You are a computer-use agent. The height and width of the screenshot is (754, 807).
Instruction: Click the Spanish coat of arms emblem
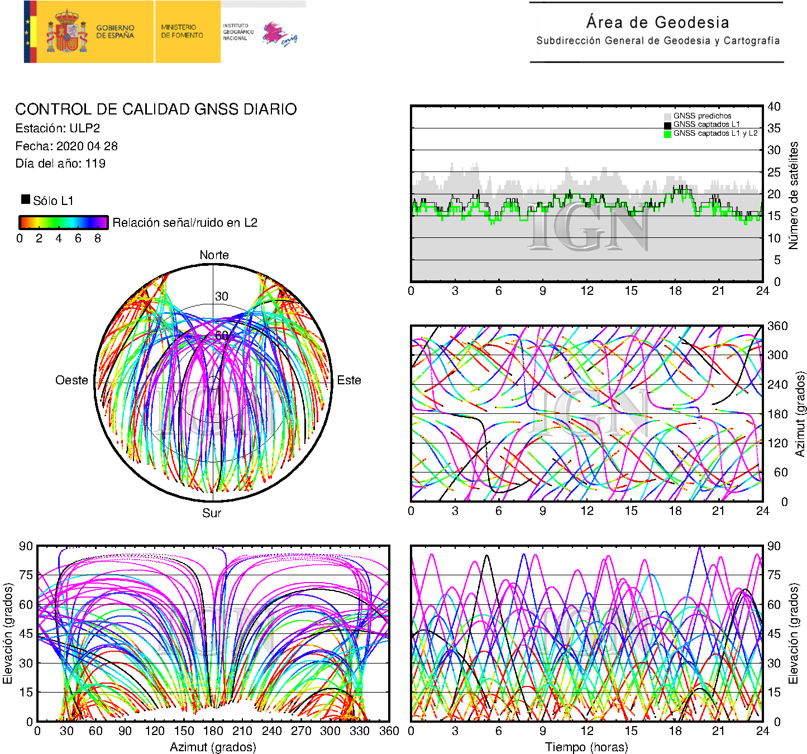tap(67, 32)
